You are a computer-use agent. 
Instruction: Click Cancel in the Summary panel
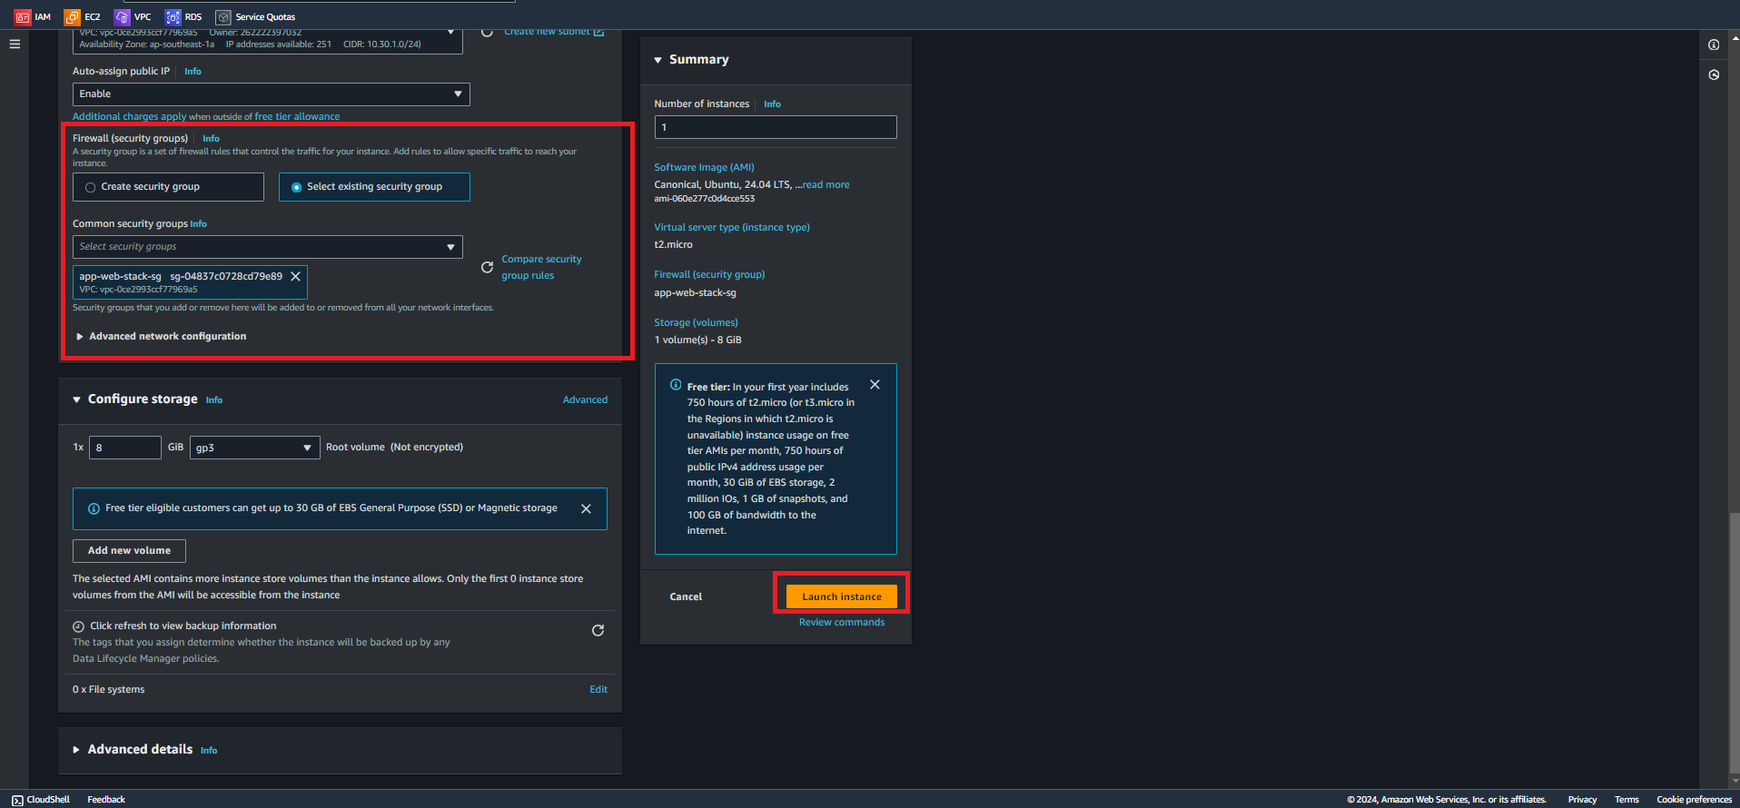(686, 596)
